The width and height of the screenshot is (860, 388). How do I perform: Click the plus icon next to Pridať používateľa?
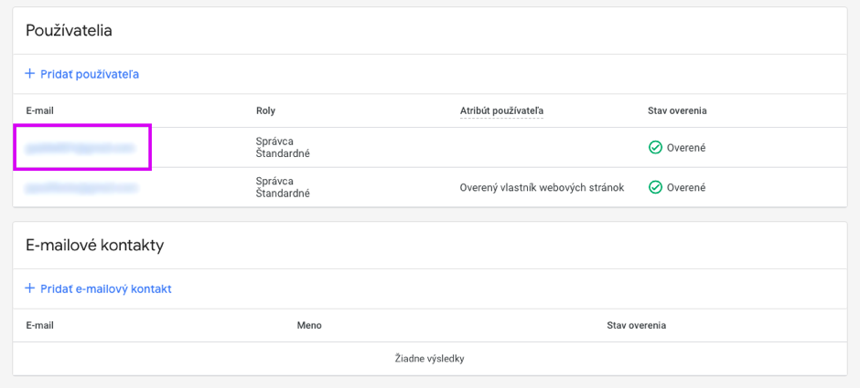[29, 73]
